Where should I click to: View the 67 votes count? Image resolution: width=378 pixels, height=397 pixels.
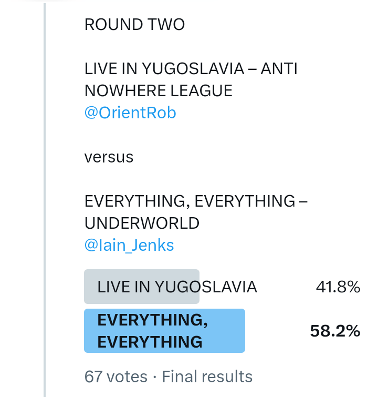pos(115,376)
